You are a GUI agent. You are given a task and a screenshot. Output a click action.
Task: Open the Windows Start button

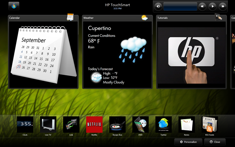pyautogui.click(x=14, y=6)
